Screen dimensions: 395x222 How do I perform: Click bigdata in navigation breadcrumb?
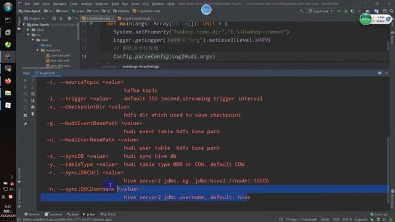tap(121, 11)
